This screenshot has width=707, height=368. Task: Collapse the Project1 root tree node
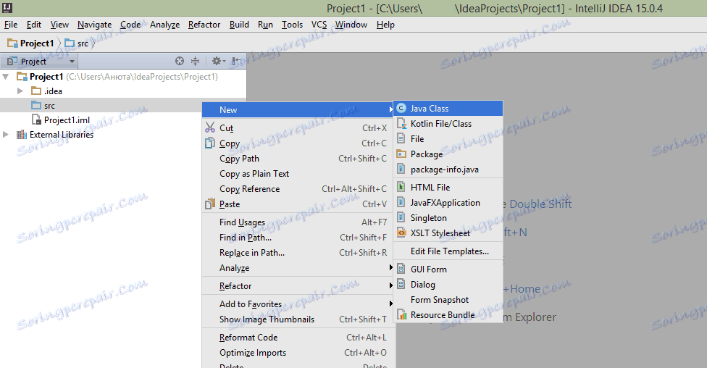pyautogui.click(x=6, y=77)
